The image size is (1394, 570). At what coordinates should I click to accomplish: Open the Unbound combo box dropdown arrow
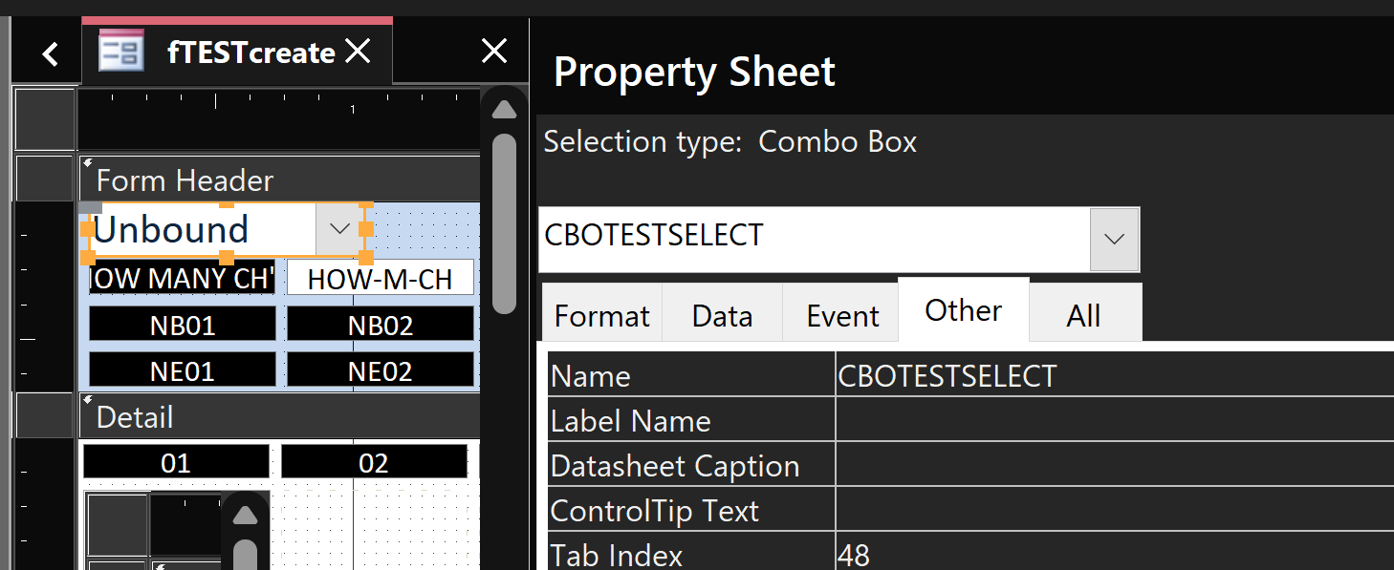(x=338, y=229)
